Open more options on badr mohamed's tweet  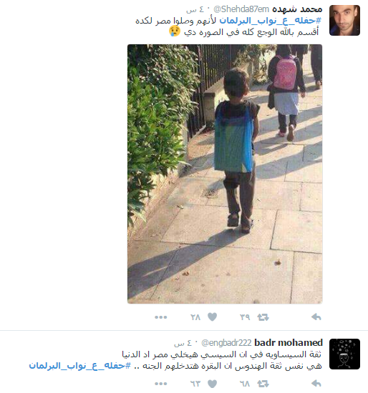[x=161, y=384]
